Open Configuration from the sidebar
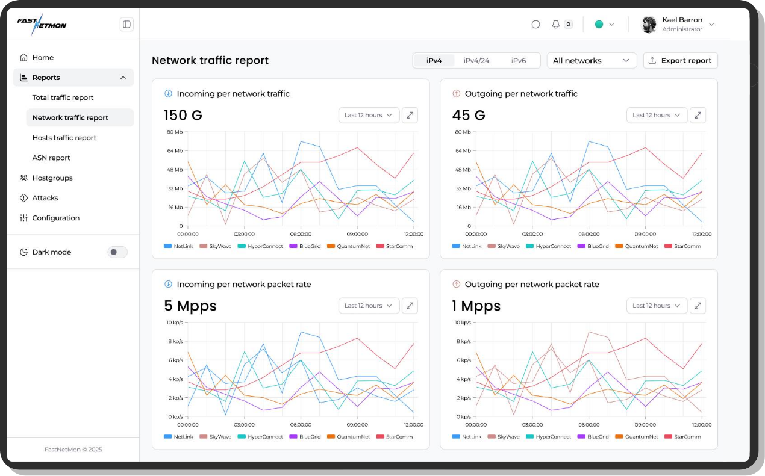Screen dimensions: 765x476 coord(56,218)
